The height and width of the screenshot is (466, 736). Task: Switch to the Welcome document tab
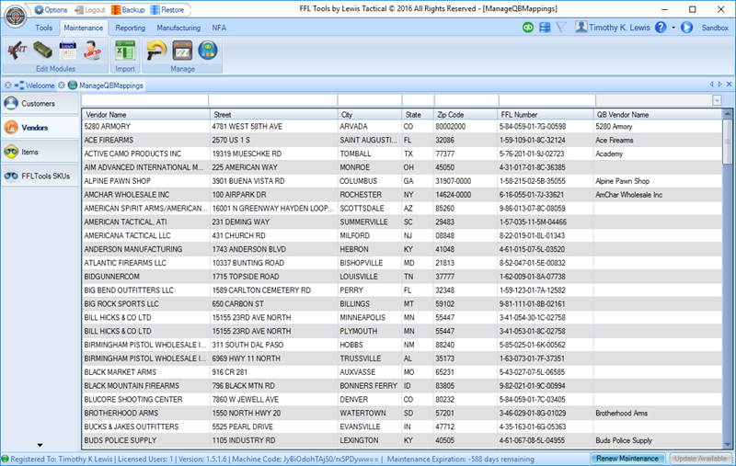pyautogui.click(x=40, y=85)
